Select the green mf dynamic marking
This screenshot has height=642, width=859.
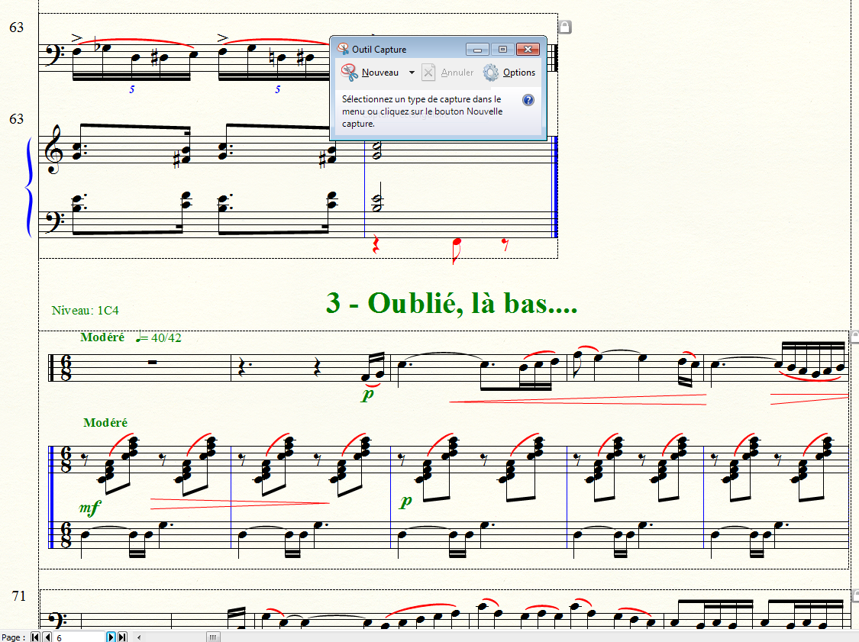pos(89,506)
